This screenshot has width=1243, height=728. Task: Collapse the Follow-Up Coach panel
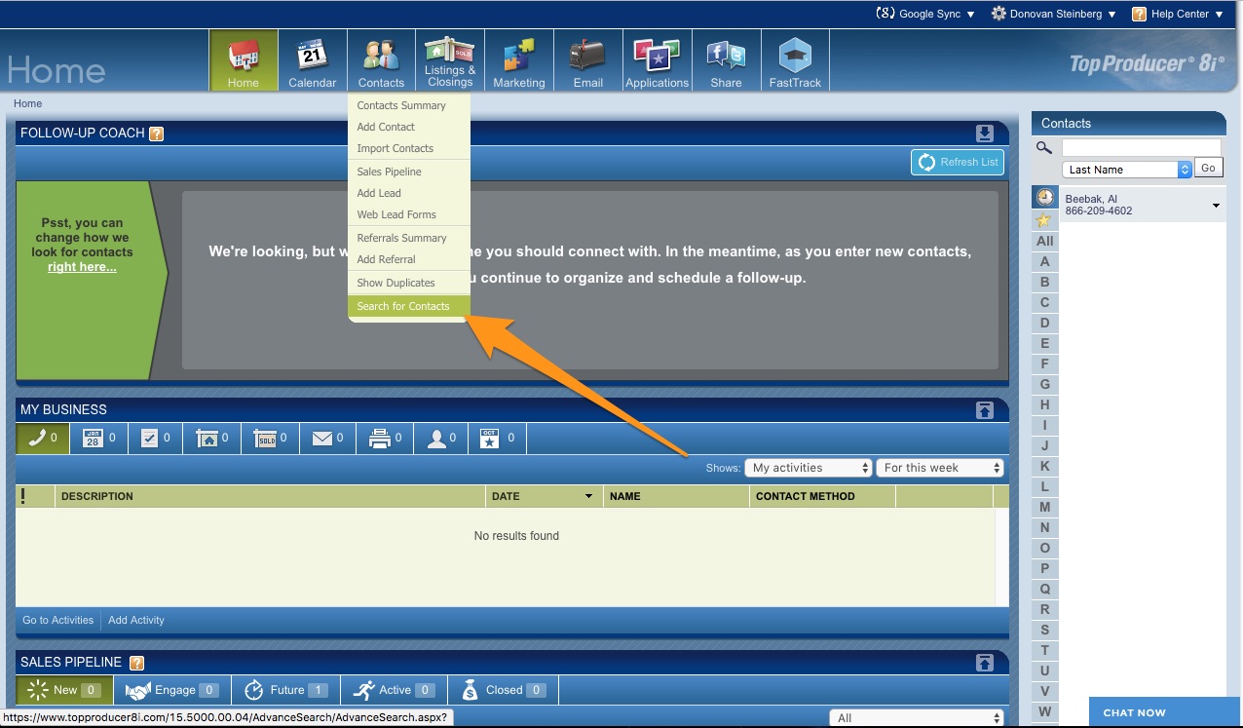point(985,134)
